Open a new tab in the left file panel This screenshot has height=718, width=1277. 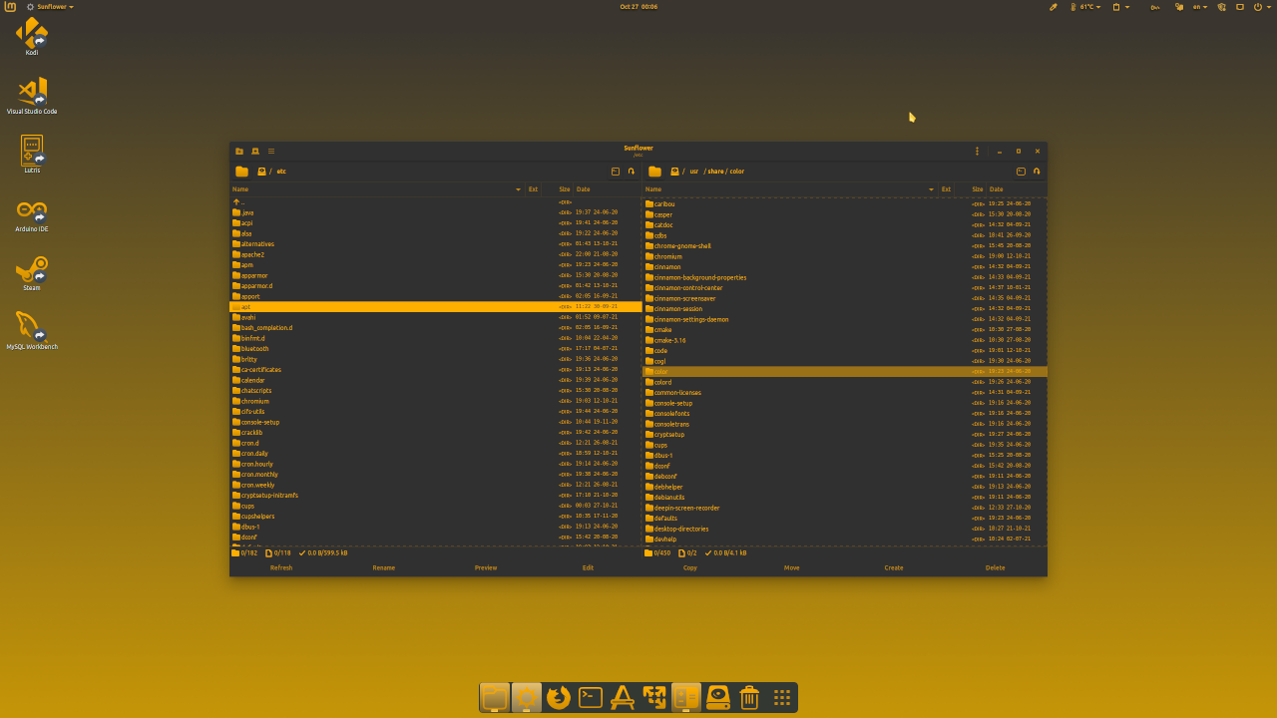239,152
